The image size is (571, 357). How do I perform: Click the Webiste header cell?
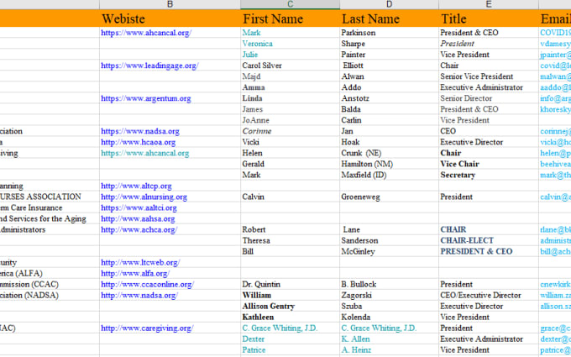tap(170, 18)
